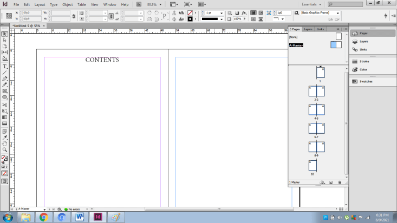Select the A-Master spread thumbnail
This screenshot has height=223, width=397.
[336, 45]
